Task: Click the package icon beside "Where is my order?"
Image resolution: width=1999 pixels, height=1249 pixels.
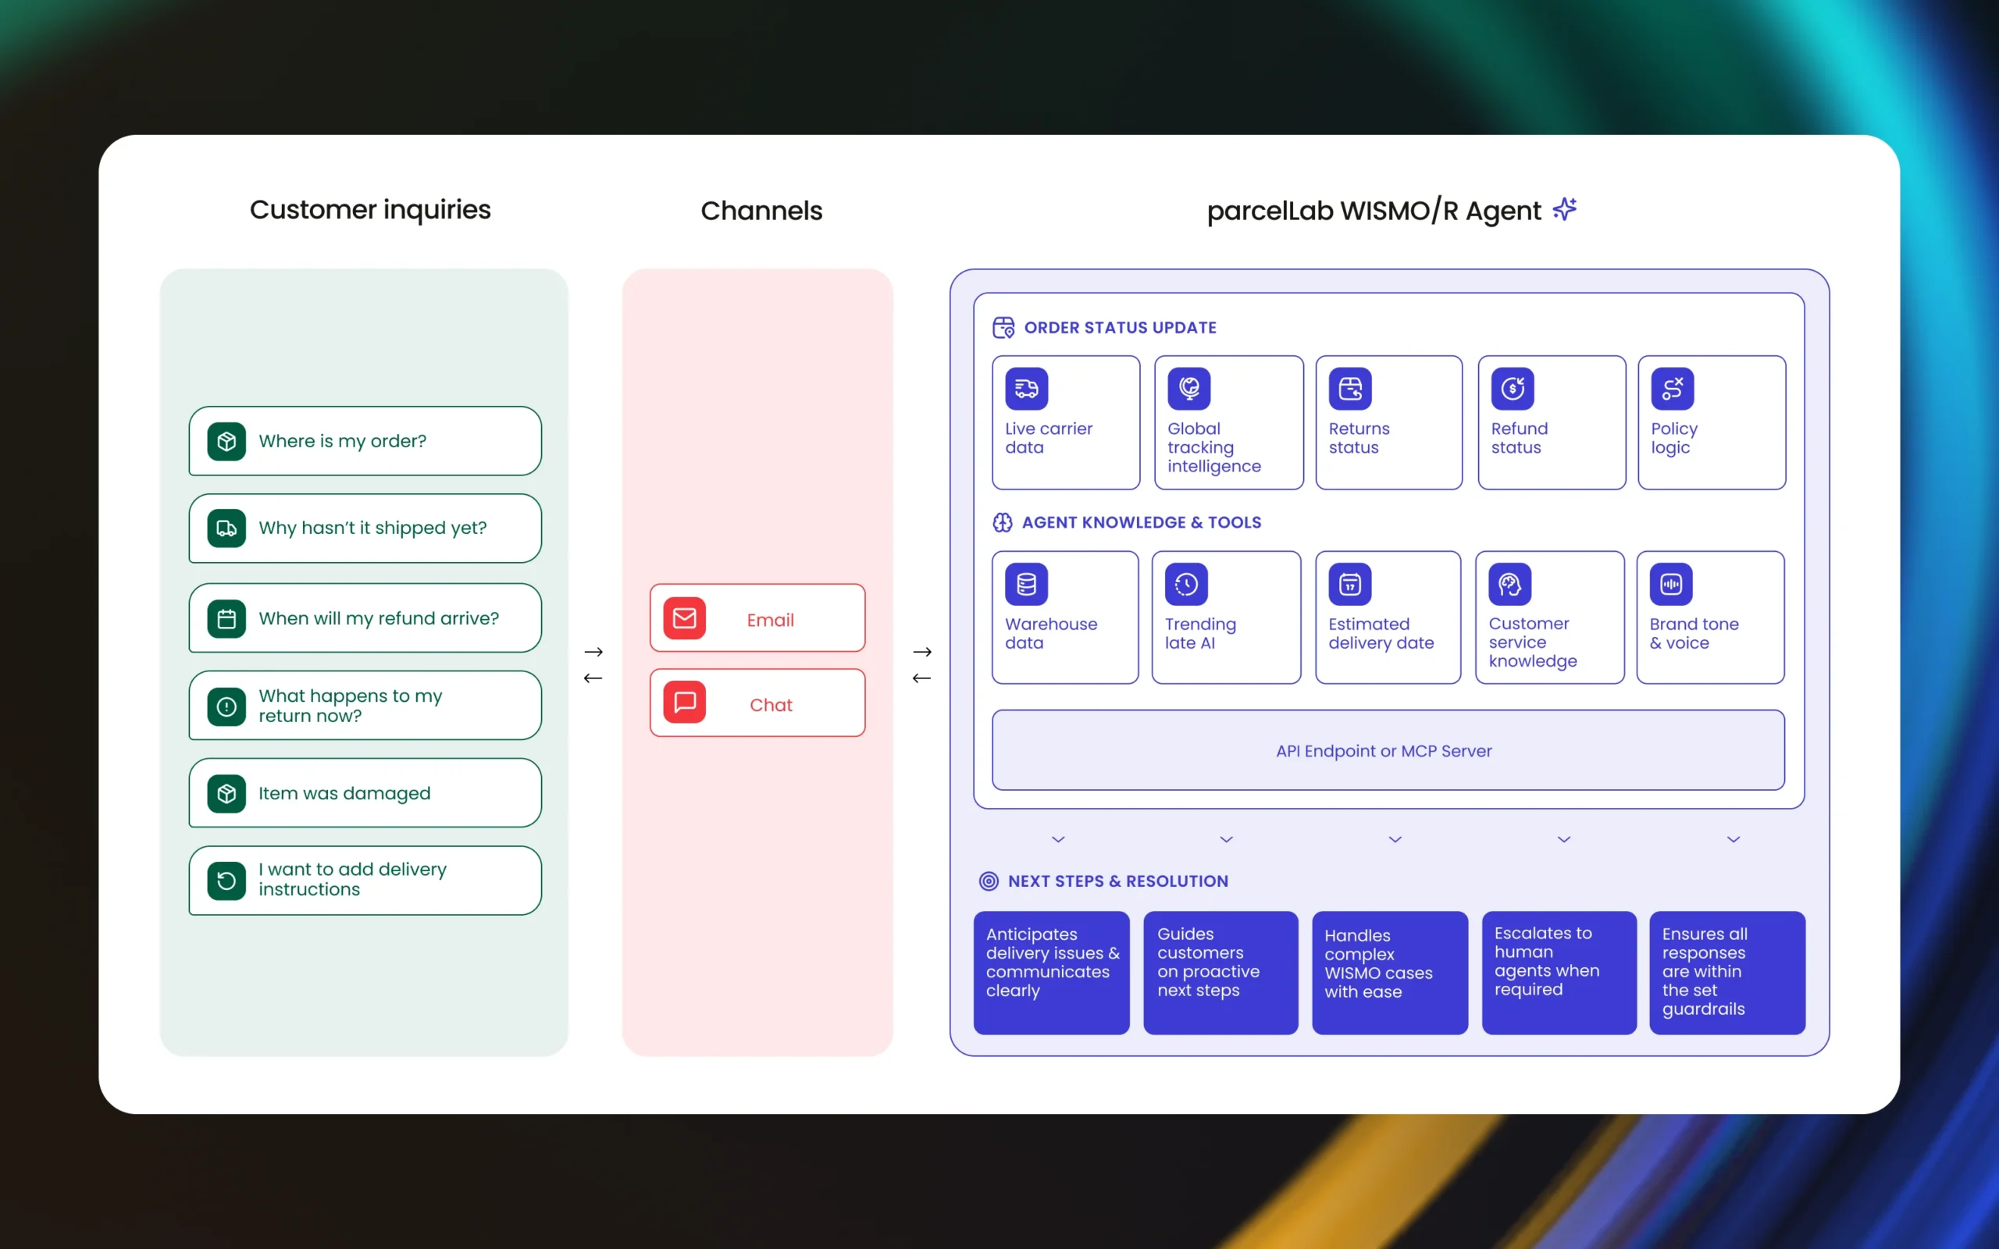Action: click(226, 441)
